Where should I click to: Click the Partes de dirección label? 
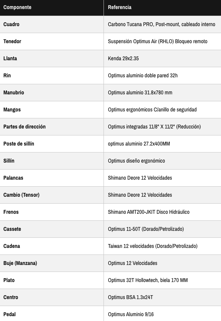click(24, 127)
